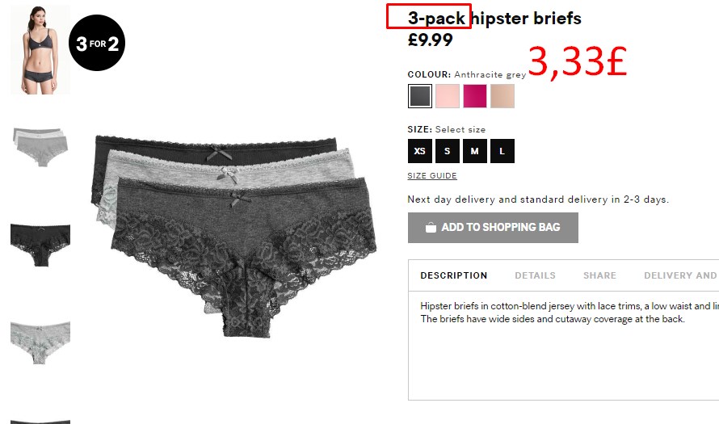Image resolution: width=719 pixels, height=424 pixels.
Task: View the black lace briefs thumbnail
Action: pos(40,246)
